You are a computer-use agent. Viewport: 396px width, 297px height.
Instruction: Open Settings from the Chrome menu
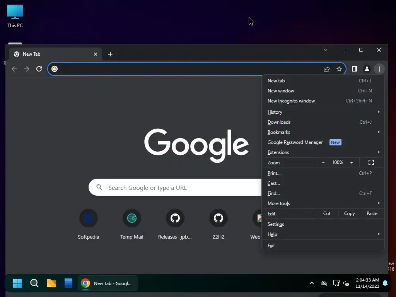[x=323, y=224]
